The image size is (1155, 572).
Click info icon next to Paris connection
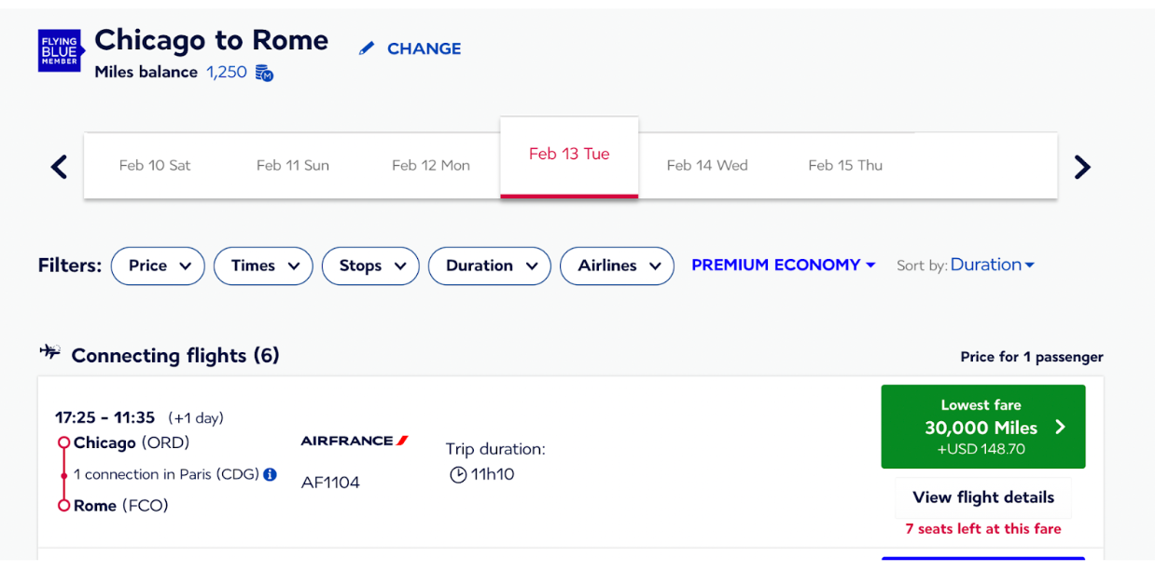pyautogui.click(x=271, y=474)
